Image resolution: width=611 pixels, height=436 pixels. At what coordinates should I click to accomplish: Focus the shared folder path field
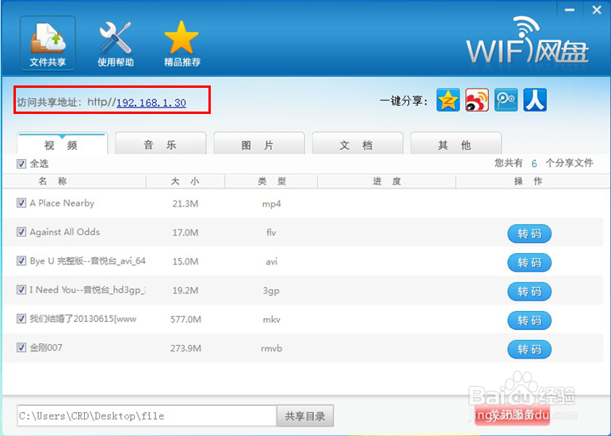[x=147, y=416]
